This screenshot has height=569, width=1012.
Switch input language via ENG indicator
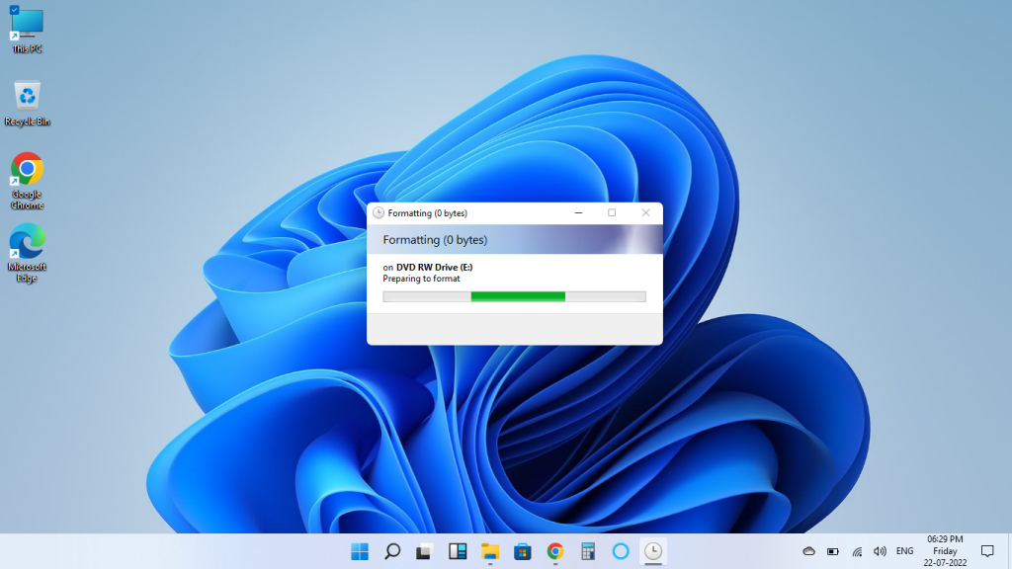pyautogui.click(x=905, y=552)
